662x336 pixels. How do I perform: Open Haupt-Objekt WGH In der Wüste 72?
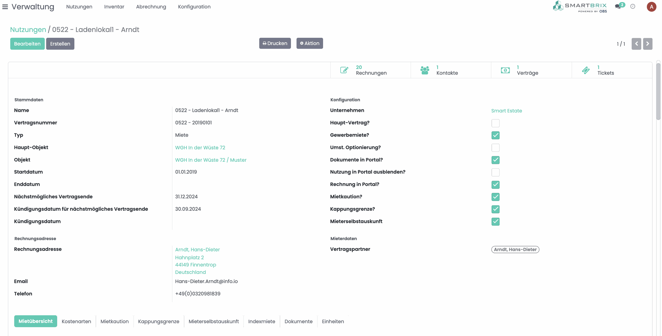click(x=200, y=148)
